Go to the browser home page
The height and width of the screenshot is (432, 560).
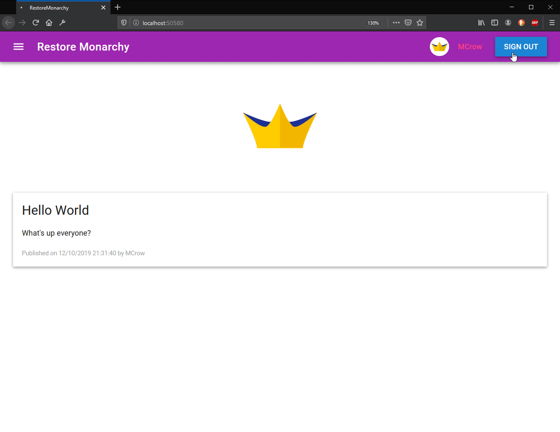click(49, 23)
